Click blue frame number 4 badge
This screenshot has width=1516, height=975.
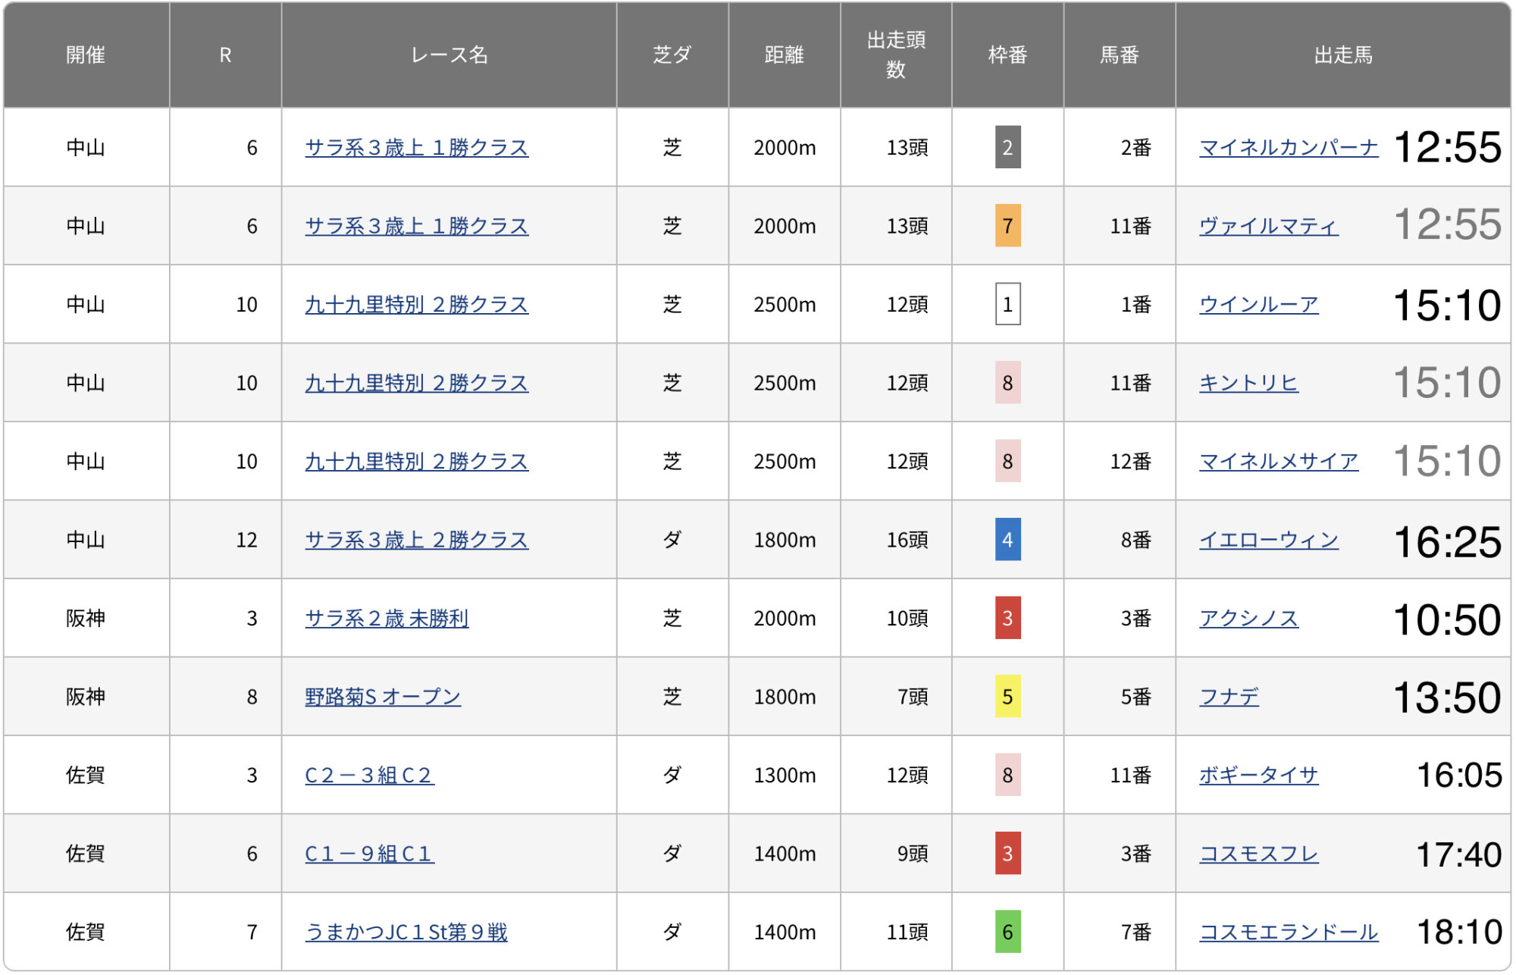coord(1007,540)
